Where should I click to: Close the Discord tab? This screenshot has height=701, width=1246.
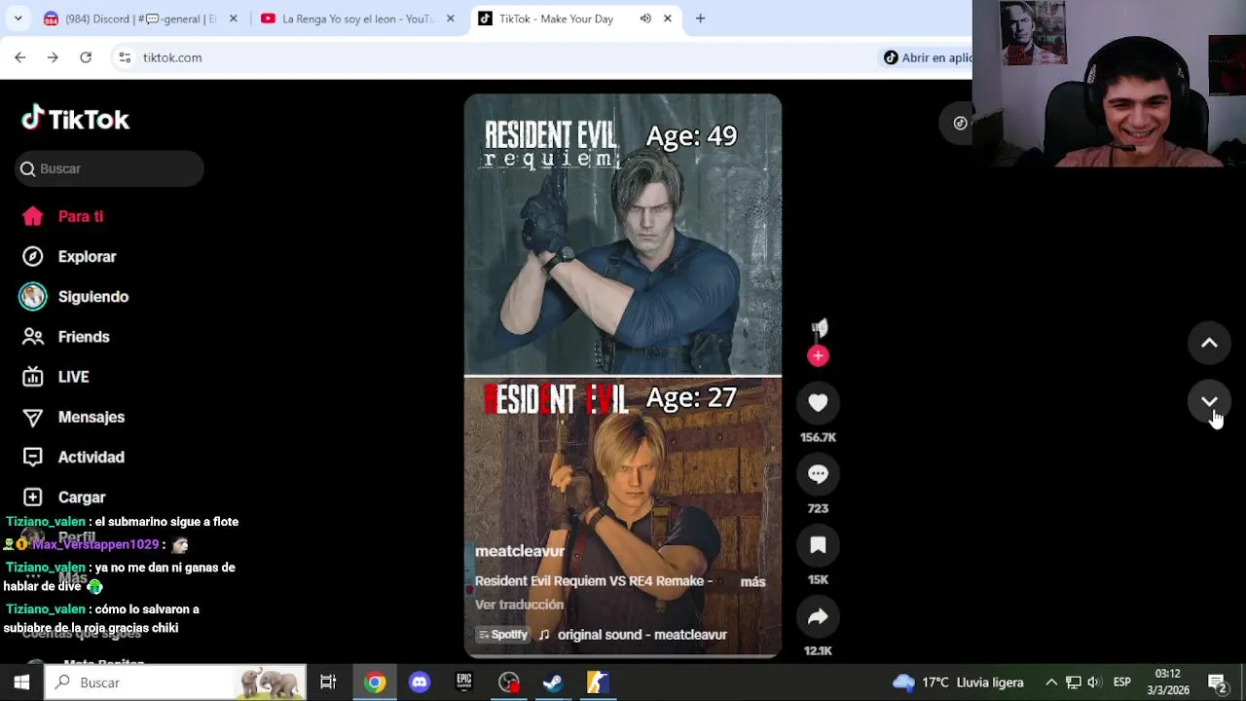point(233,18)
